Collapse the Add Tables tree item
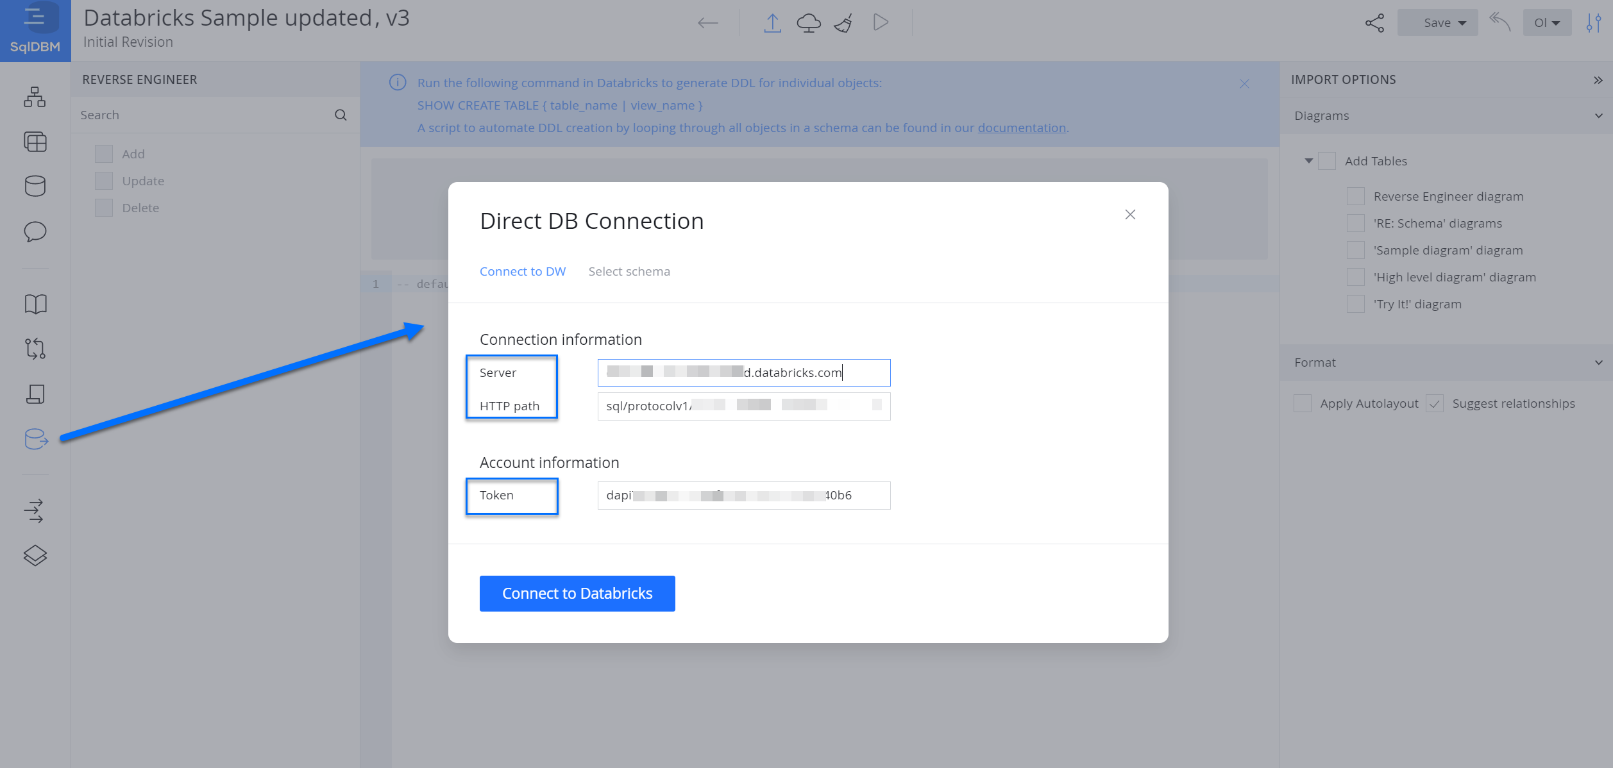1613x768 pixels. pyautogui.click(x=1309, y=161)
